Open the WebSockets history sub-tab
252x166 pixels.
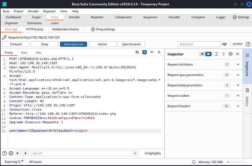tap(66, 29)
